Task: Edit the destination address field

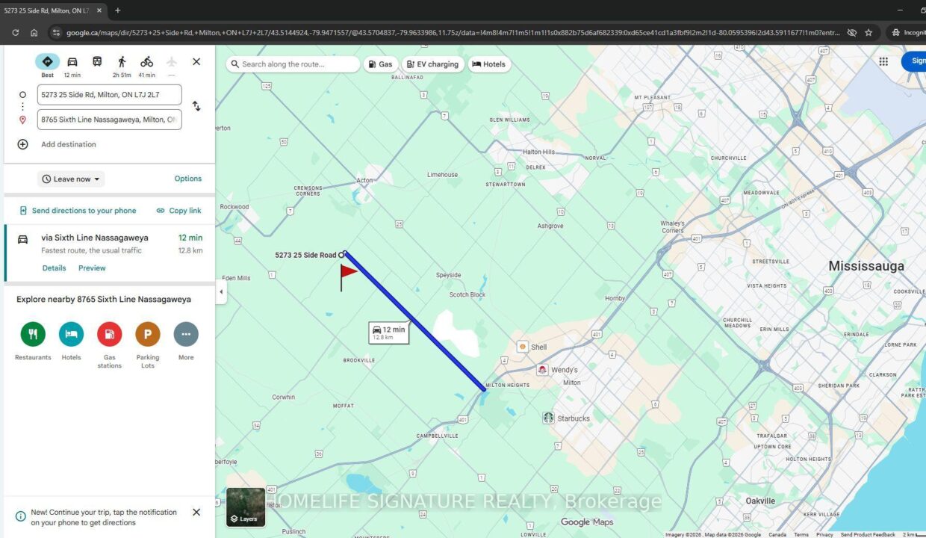Action: click(x=110, y=120)
